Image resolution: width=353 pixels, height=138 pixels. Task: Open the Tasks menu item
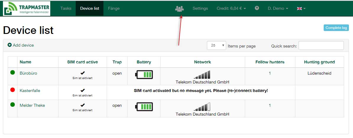point(66,8)
